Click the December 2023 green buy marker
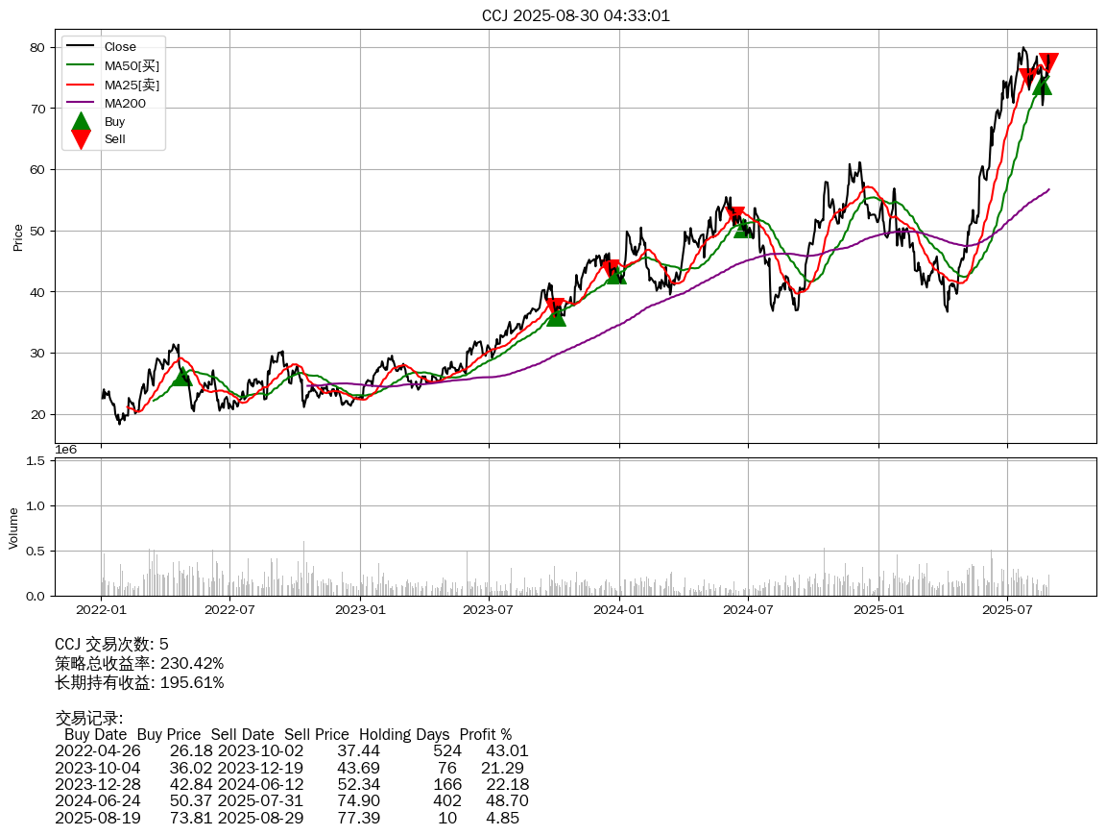 615,274
